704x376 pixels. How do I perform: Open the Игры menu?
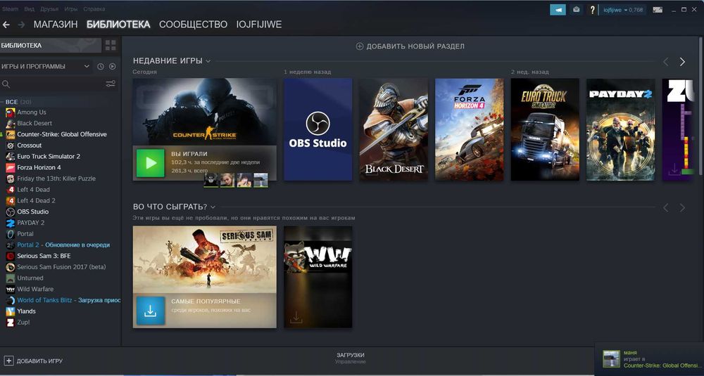(x=71, y=9)
